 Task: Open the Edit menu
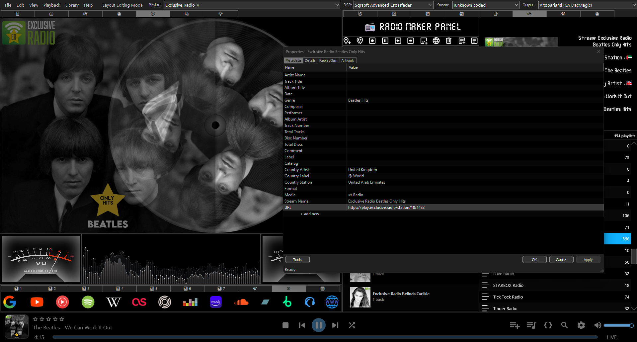coord(20,5)
